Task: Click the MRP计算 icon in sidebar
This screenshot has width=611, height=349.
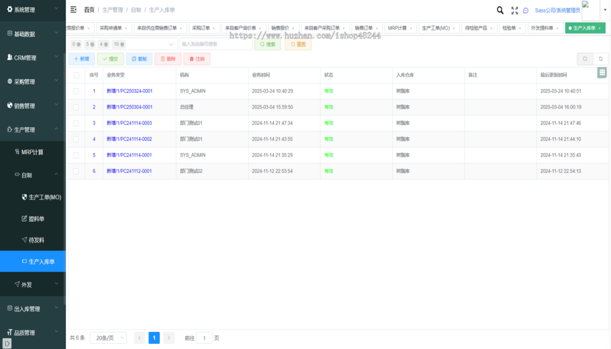Action: pyautogui.click(x=17, y=152)
